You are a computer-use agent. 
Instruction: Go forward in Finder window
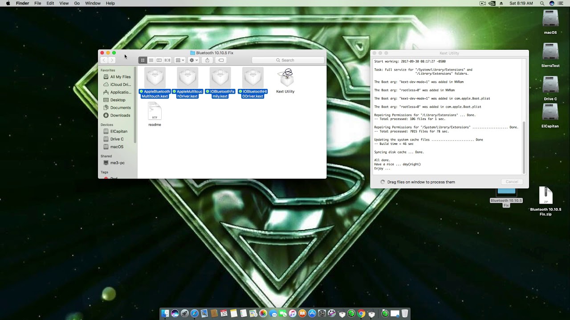[112, 60]
